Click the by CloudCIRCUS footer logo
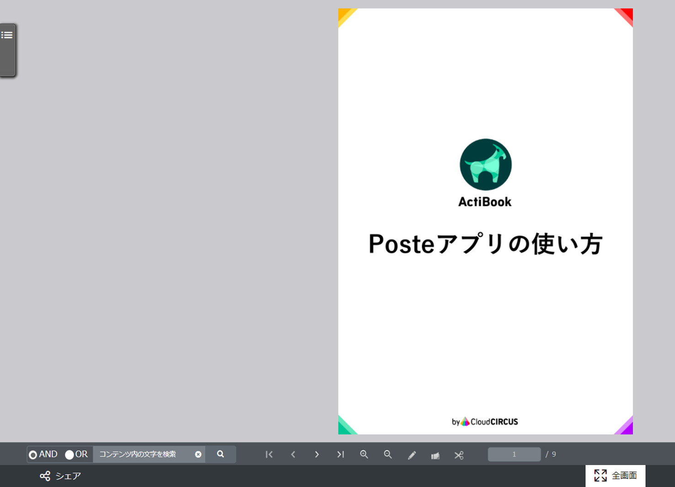The width and height of the screenshot is (675, 487). click(485, 422)
